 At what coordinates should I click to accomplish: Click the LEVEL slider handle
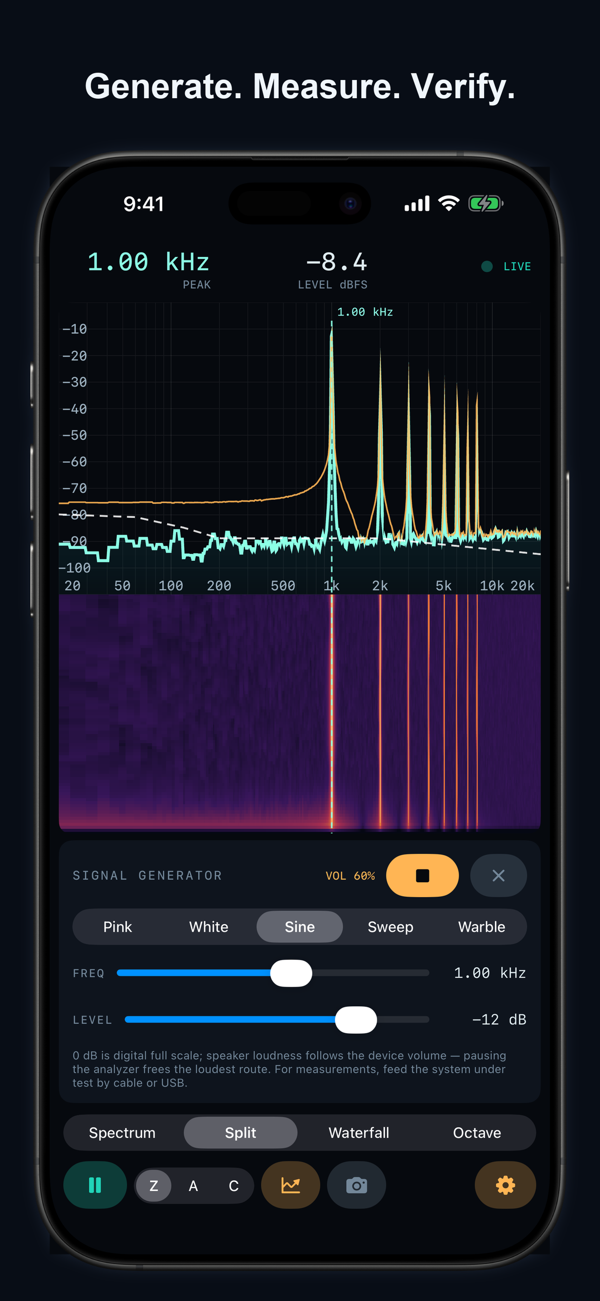pyautogui.click(x=356, y=1019)
